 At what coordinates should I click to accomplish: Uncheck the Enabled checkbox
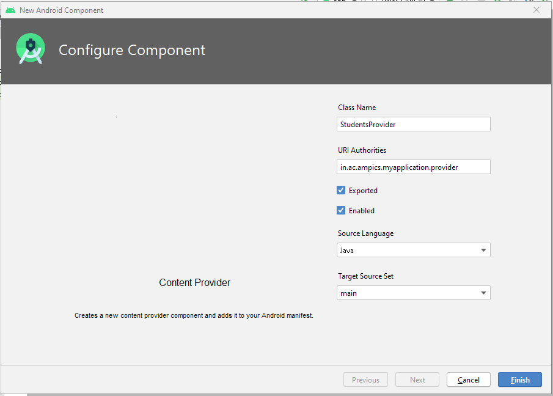[341, 210]
